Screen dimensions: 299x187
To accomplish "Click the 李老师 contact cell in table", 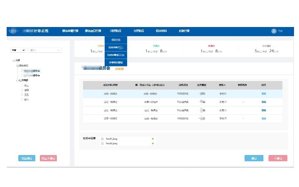I will coord(223,93).
